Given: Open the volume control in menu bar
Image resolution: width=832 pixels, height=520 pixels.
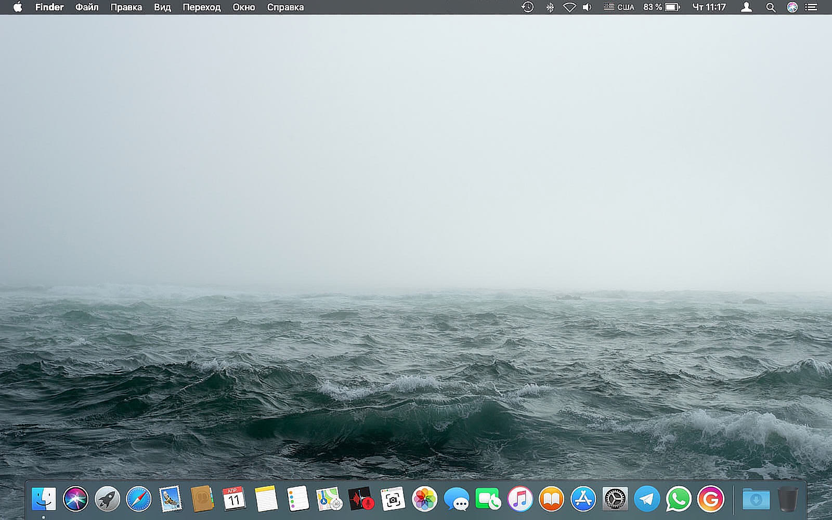Looking at the screenshot, I should [x=587, y=7].
